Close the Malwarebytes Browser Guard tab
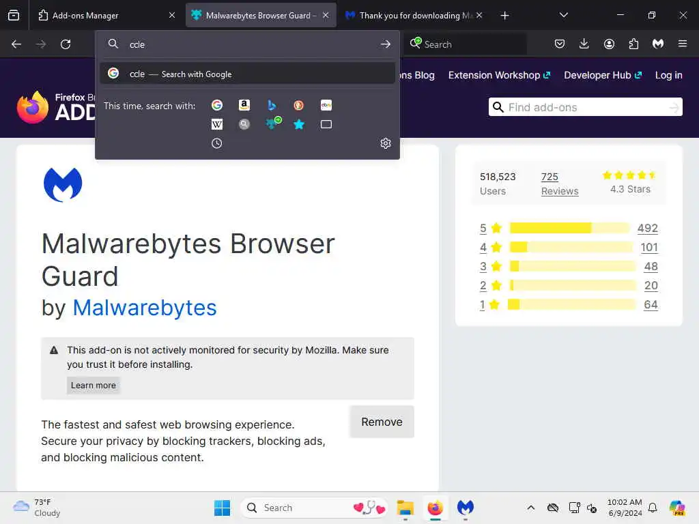699x524 pixels. pos(326,16)
